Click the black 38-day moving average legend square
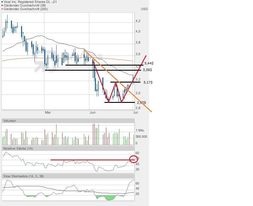The width and height of the screenshot is (253, 206). (x=2, y=6)
